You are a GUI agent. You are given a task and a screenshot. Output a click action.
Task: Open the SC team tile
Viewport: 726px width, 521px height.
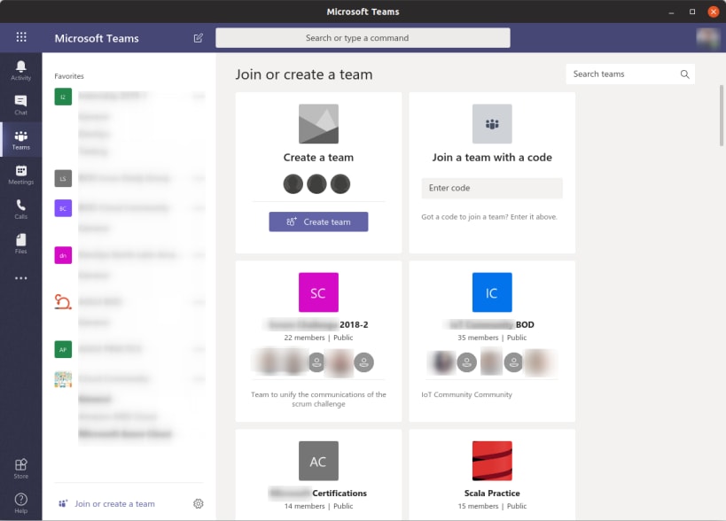[x=318, y=292]
